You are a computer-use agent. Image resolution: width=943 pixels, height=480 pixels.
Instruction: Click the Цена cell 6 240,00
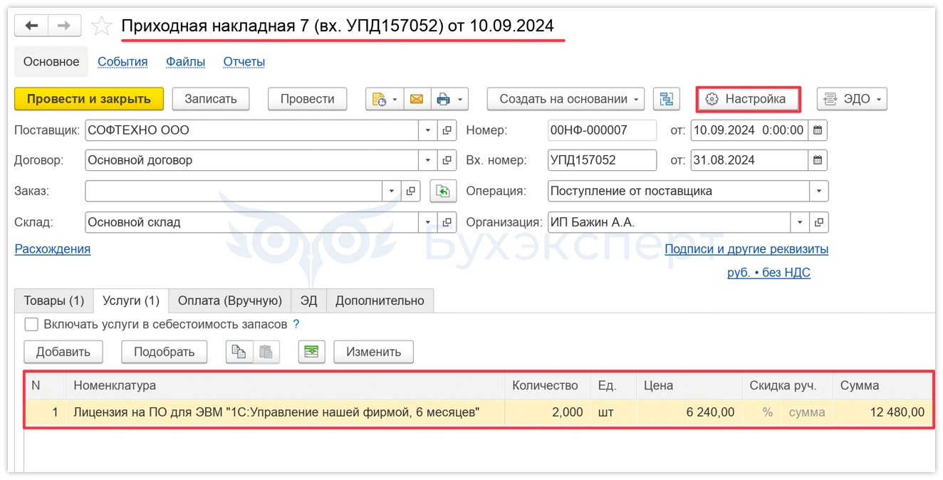click(689, 412)
